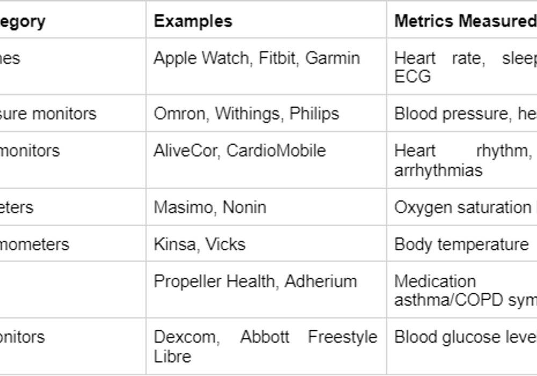
Task: Select the Apple Watch, Fitbit, Garmin cell
Action: [x=266, y=67]
